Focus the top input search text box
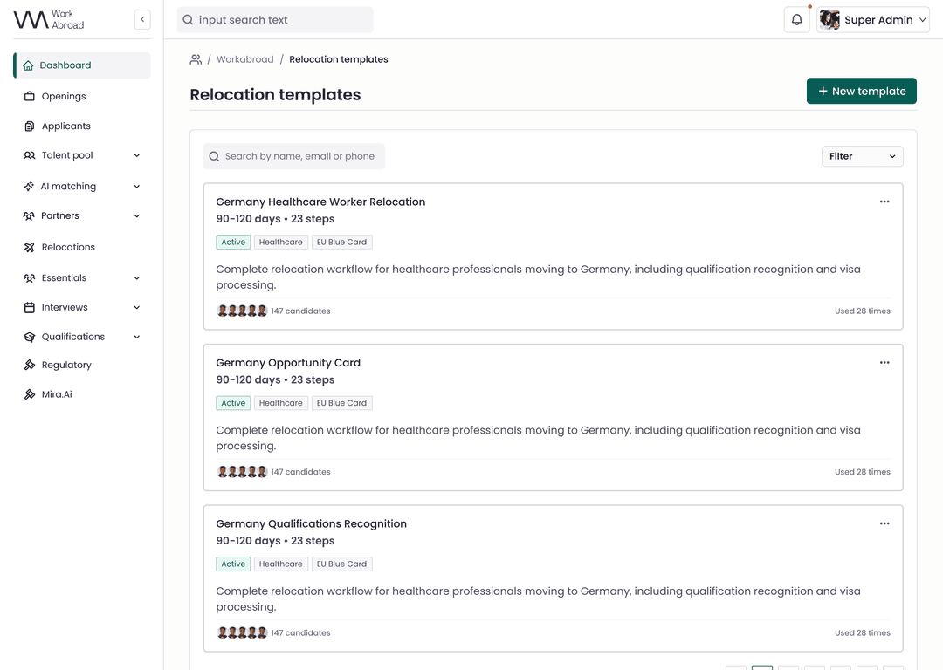The image size is (943, 670). (279, 20)
